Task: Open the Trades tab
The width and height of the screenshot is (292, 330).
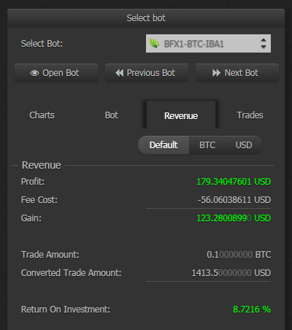Action: tap(250, 115)
